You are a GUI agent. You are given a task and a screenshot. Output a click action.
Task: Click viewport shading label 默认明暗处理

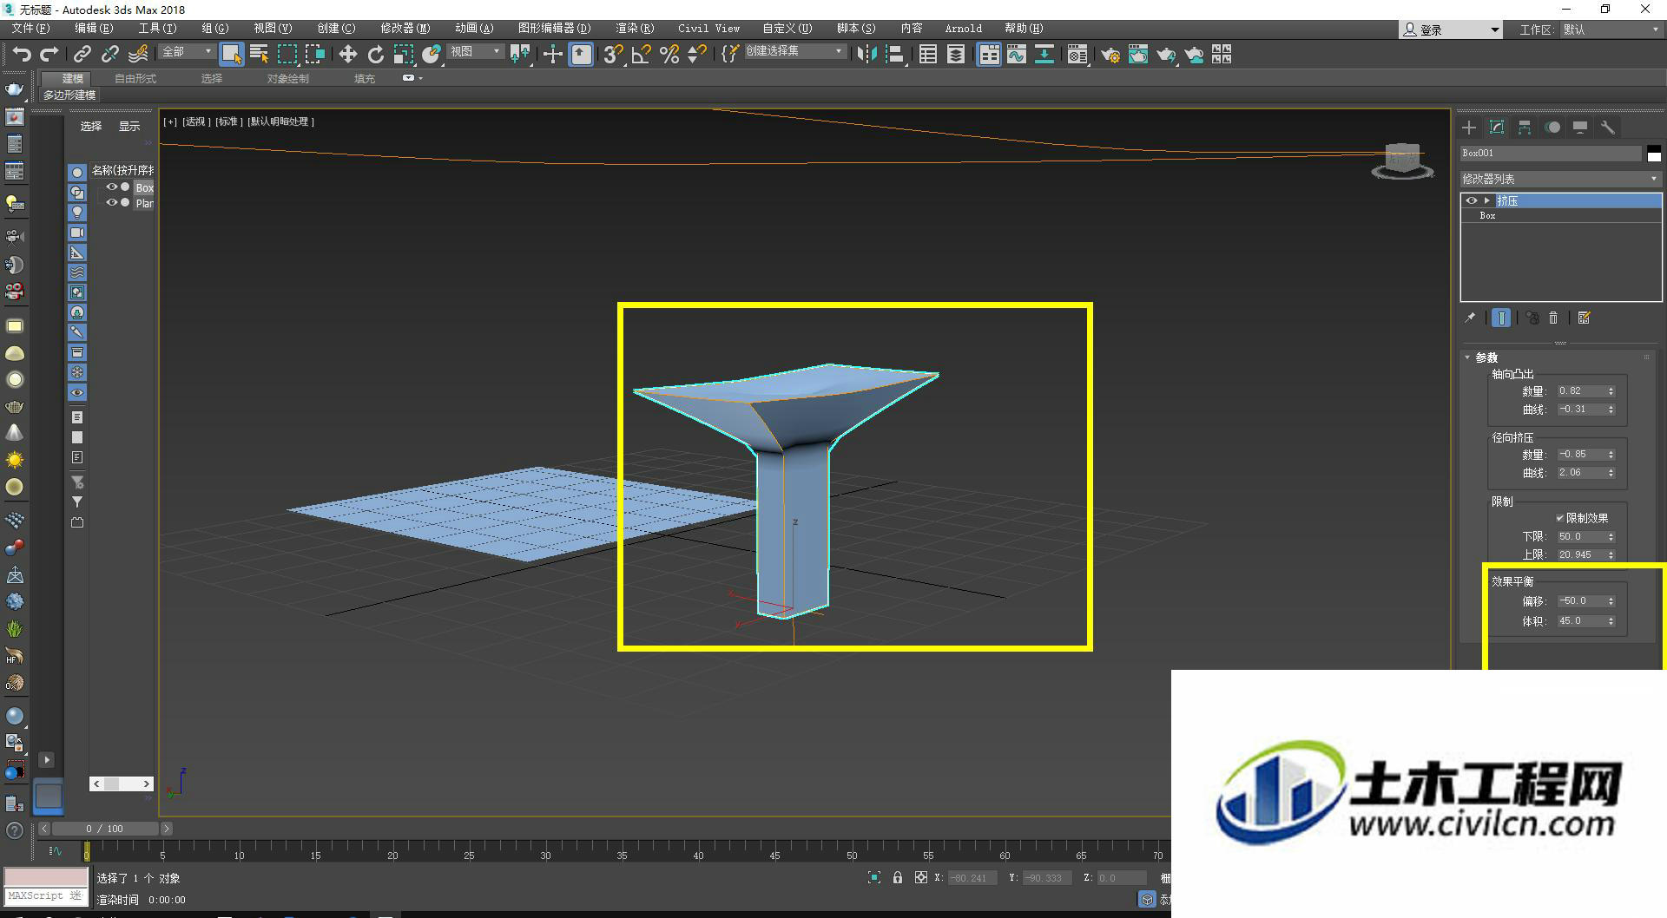tap(280, 121)
